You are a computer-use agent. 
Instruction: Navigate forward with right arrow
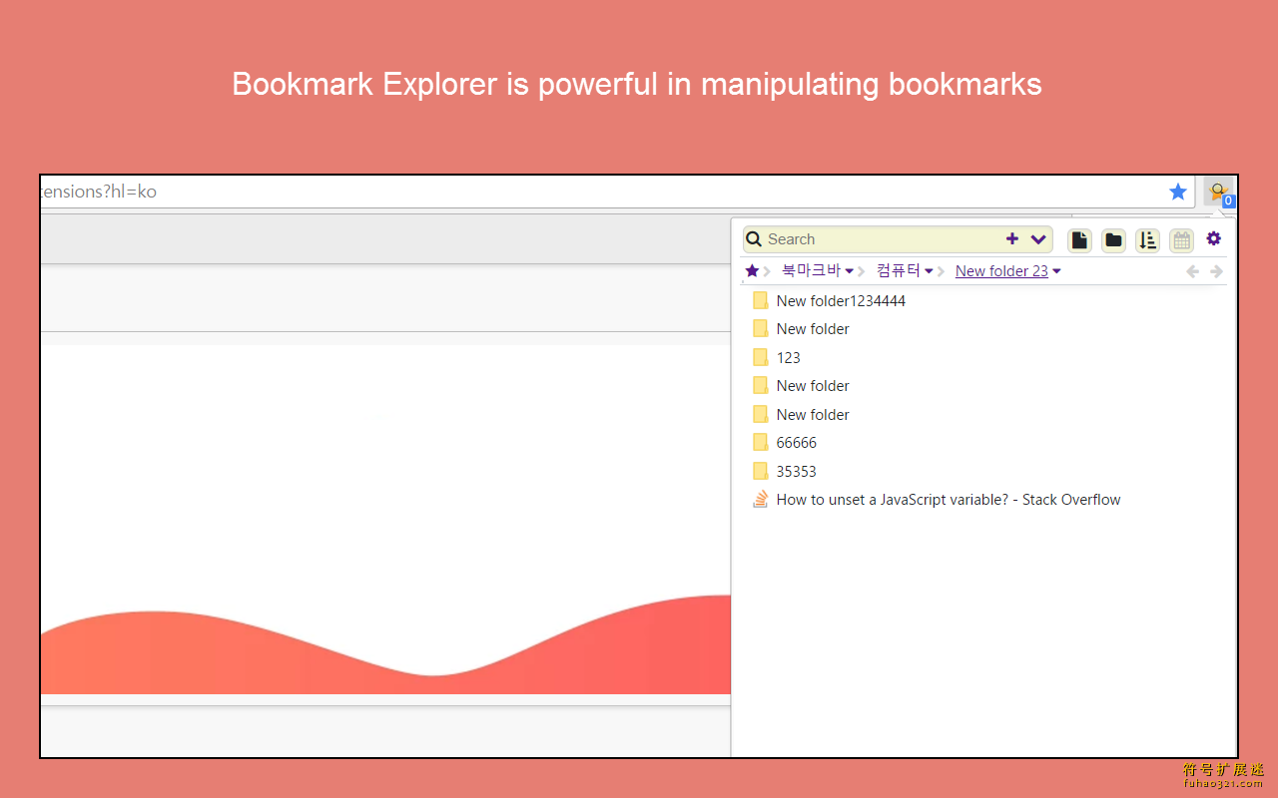1216,271
